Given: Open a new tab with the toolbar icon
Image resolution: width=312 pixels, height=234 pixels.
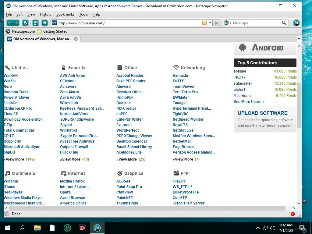Looking at the screenshot, I should (x=35, y=23).
